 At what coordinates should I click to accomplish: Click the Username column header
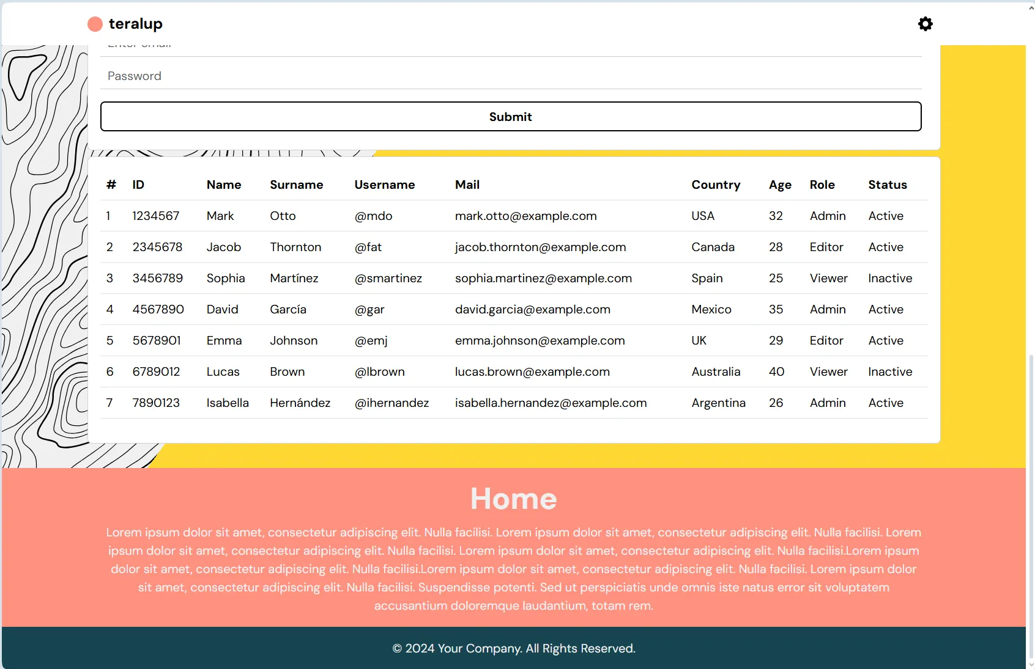coord(385,185)
